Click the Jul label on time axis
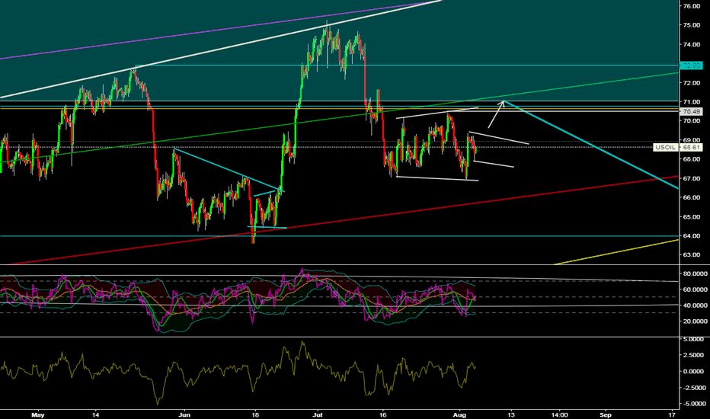710x419 pixels. (x=318, y=414)
